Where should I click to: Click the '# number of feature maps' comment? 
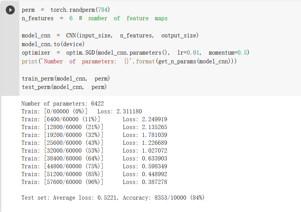pos(123,18)
